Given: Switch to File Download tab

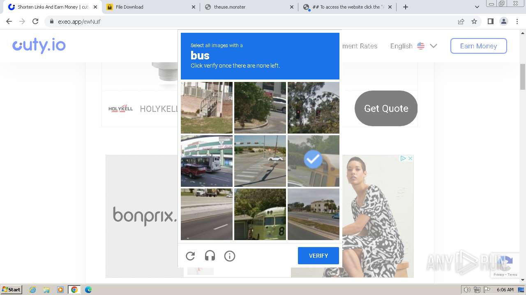Looking at the screenshot, I should click(151, 7).
